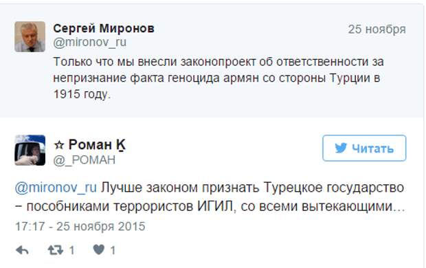Follow the user via the Читать button
The width and height of the screenshot is (426, 268).
(x=364, y=148)
